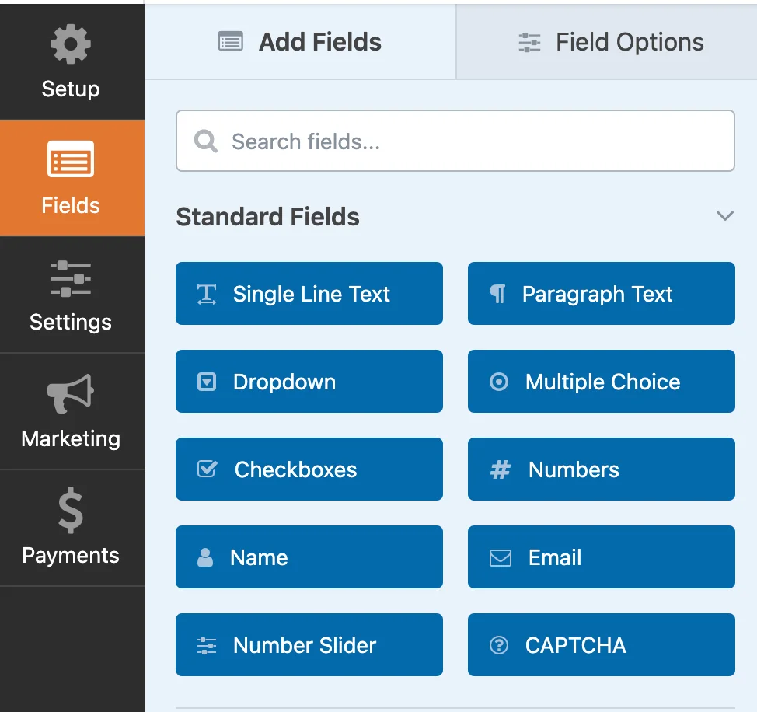The width and height of the screenshot is (757, 712).
Task: Click the Checkboxes checkmark icon
Action: coord(208,469)
